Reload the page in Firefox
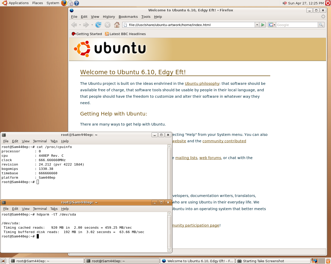Viewport: 331px width, 264px height. pos(98,25)
